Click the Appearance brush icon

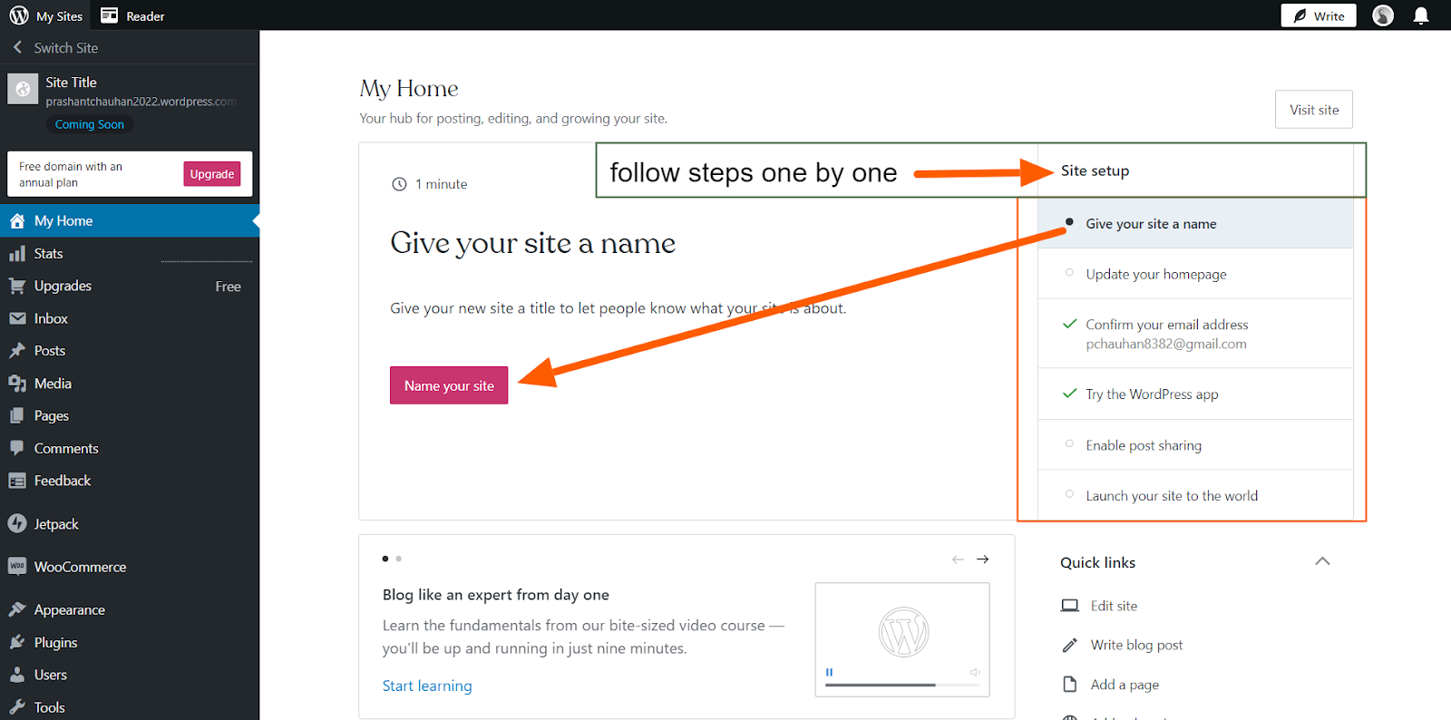(x=17, y=609)
